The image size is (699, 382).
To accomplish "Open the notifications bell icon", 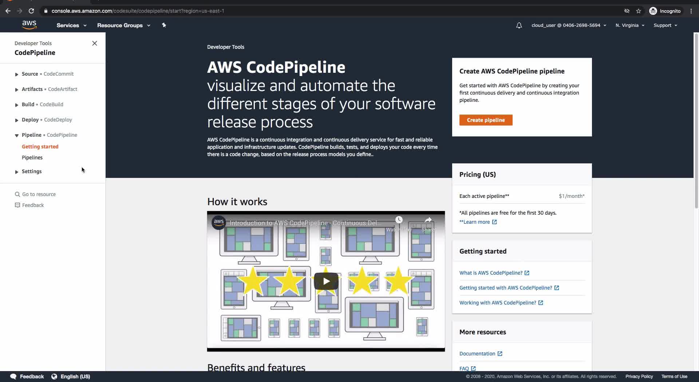I will [x=519, y=25].
